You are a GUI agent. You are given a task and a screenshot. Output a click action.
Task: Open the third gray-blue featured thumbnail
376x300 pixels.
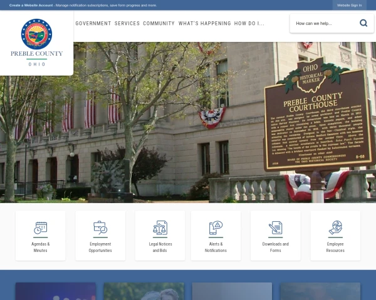coord(232,291)
